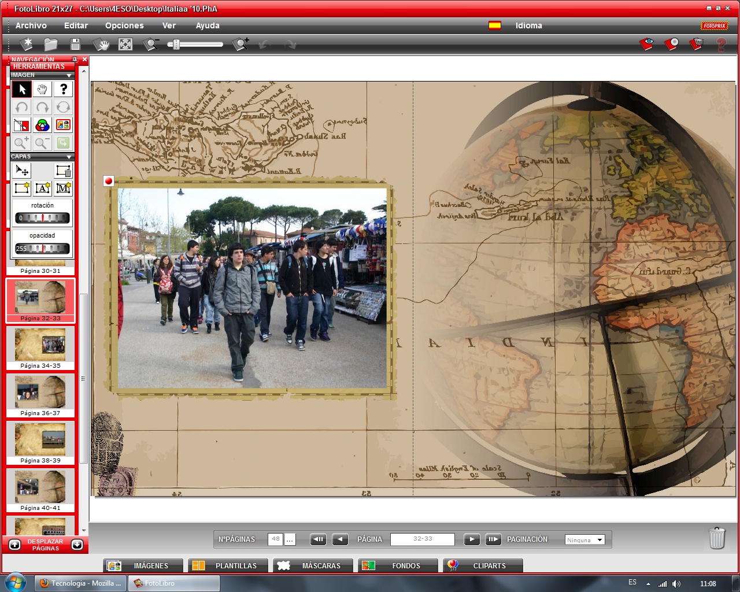Zoom out with the top toolbar magnifier
Image resolution: width=740 pixels, height=592 pixels.
[151, 44]
